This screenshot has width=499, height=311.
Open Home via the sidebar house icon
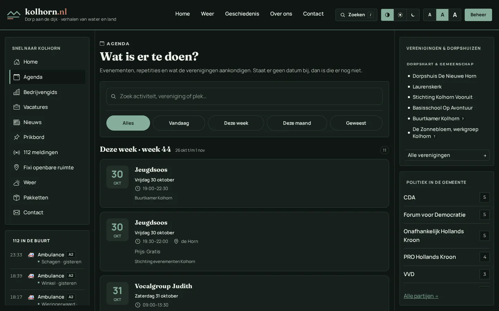(17, 62)
